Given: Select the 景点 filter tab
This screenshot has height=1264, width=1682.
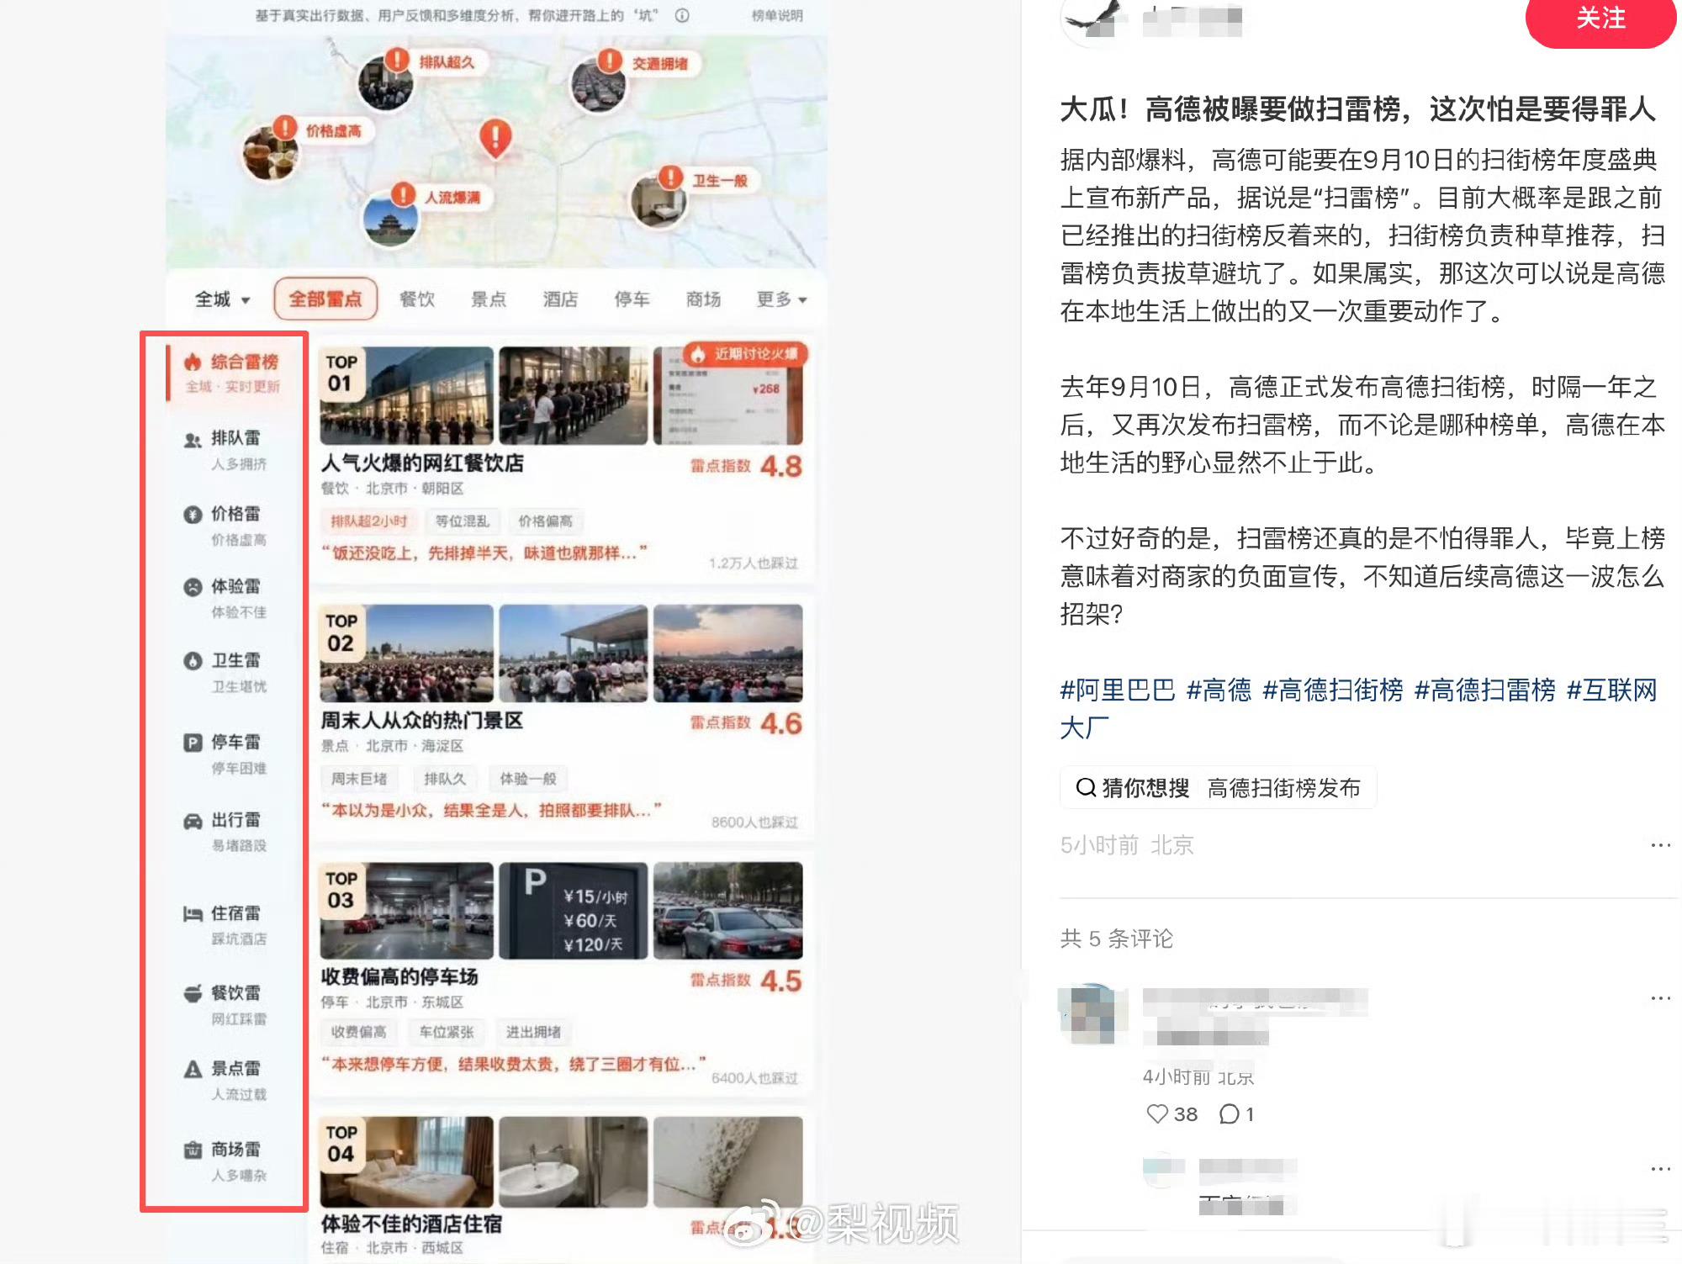Looking at the screenshot, I should click(489, 299).
